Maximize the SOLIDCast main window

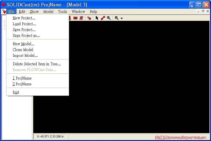point(199,5)
